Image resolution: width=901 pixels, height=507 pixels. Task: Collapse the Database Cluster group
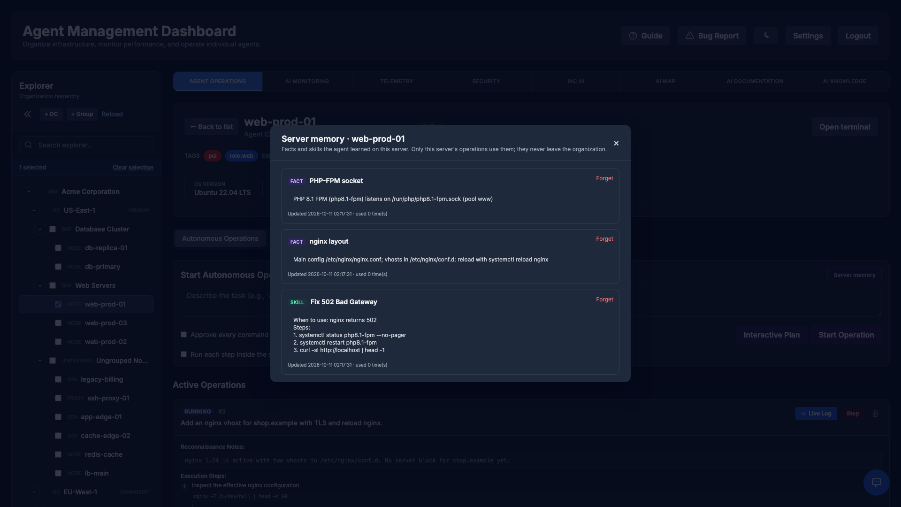click(x=40, y=229)
